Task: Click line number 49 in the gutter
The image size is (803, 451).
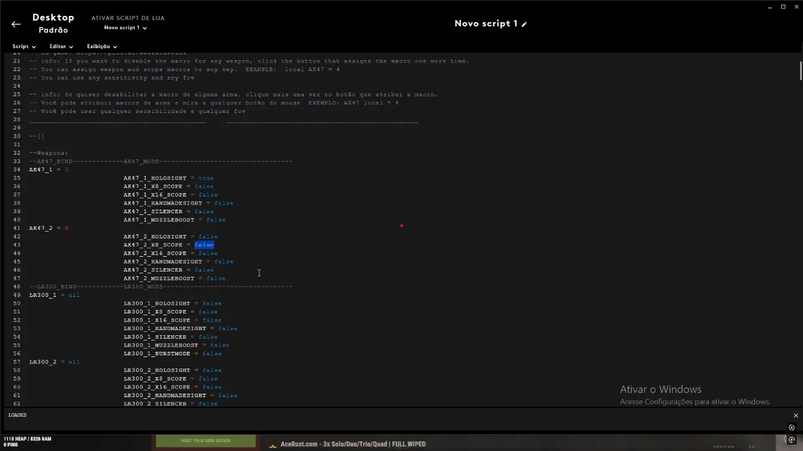Action: [17, 295]
